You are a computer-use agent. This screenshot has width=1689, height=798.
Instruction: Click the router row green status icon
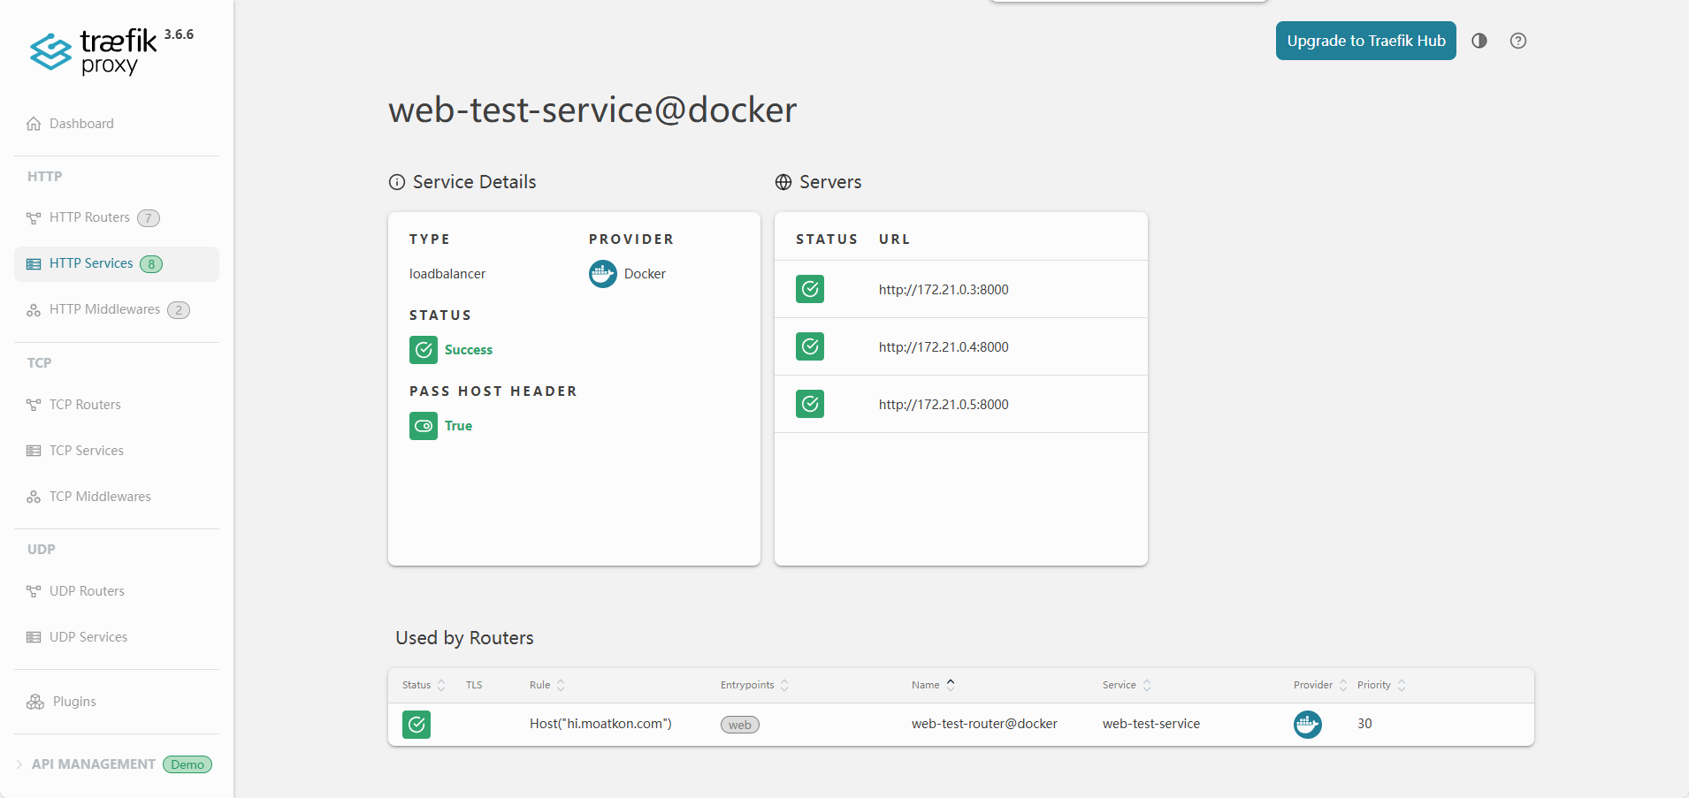click(x=417, y=725)
